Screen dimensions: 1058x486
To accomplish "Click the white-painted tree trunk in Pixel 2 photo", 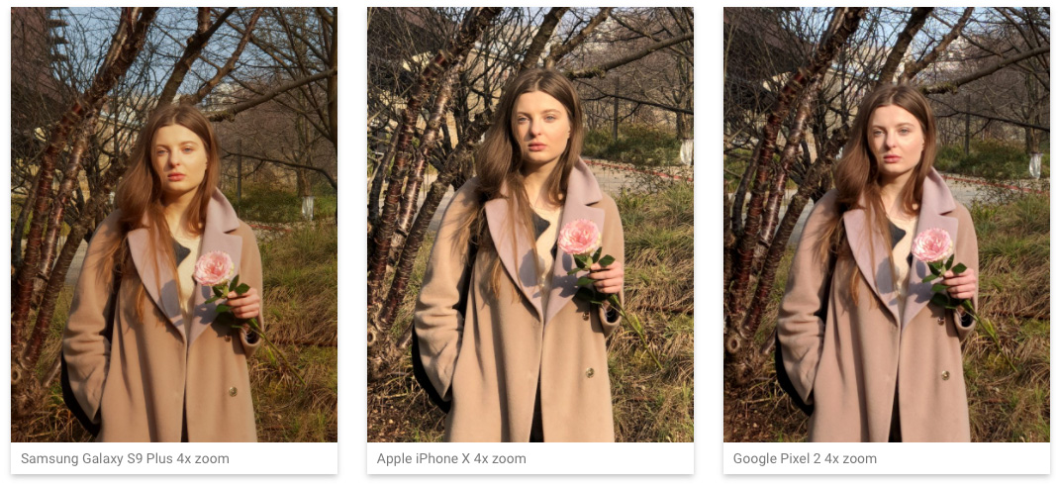I will tap(1036, 165).
